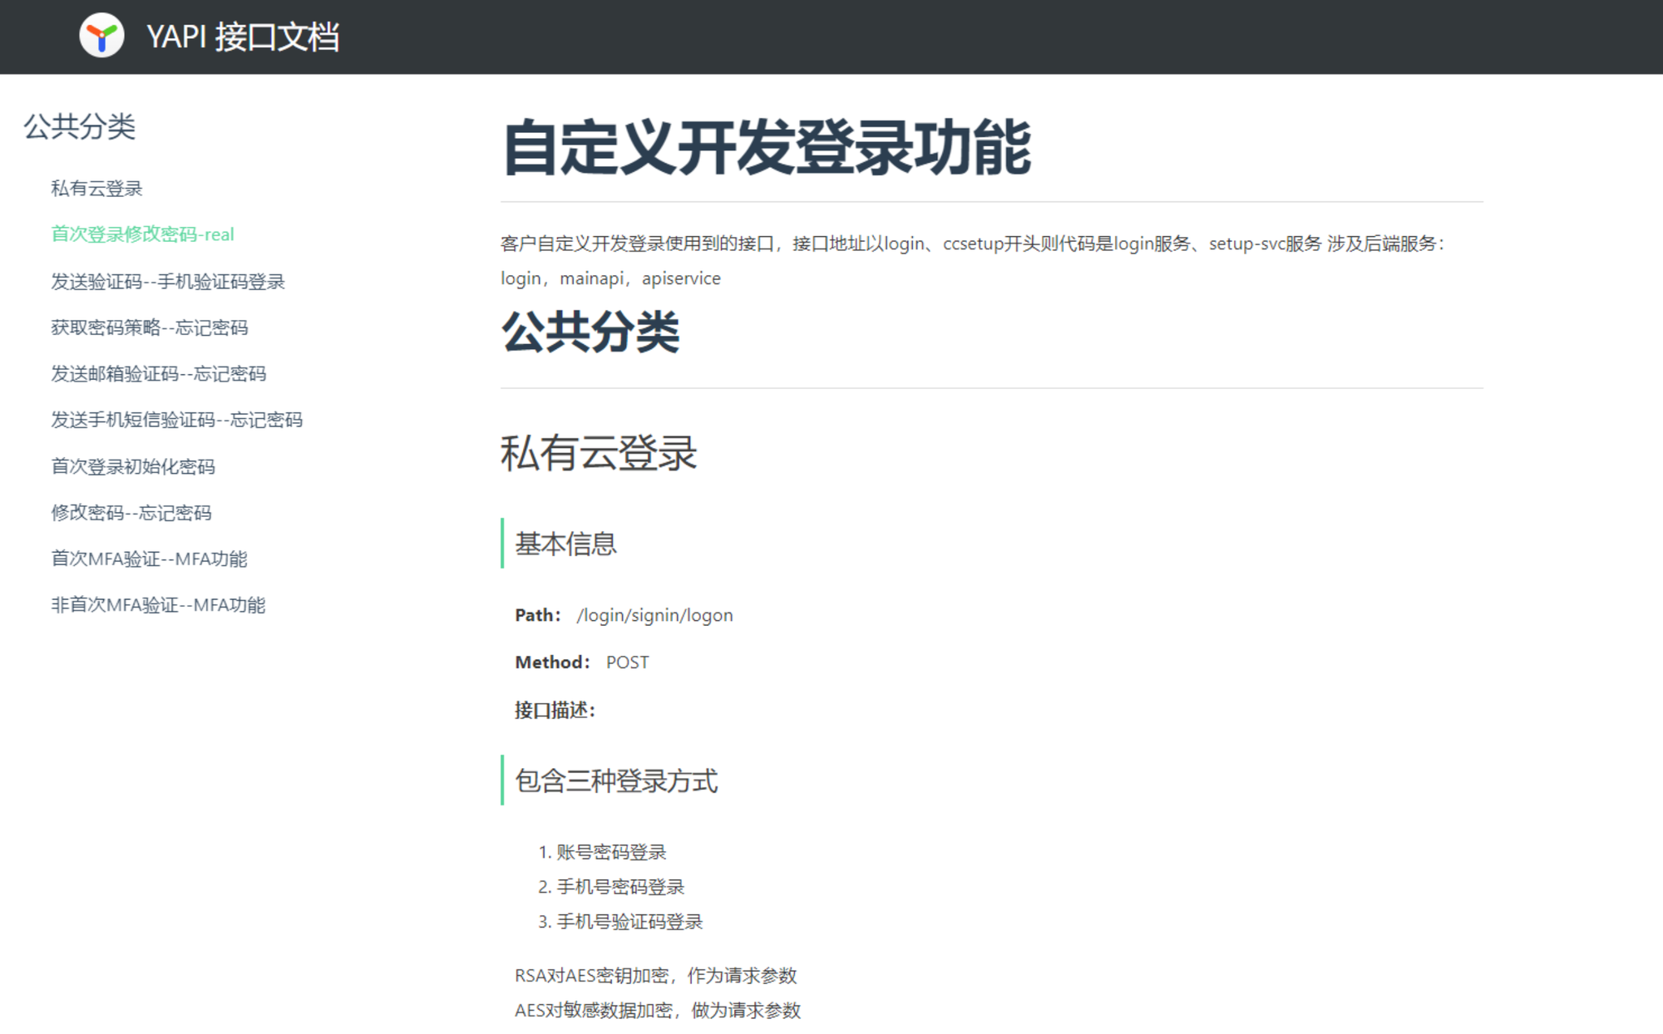Open 发送验证码--手机验证码登录 sidebar entry
This screenshot has height=1034, width=1663.
[x=167, y=282]
